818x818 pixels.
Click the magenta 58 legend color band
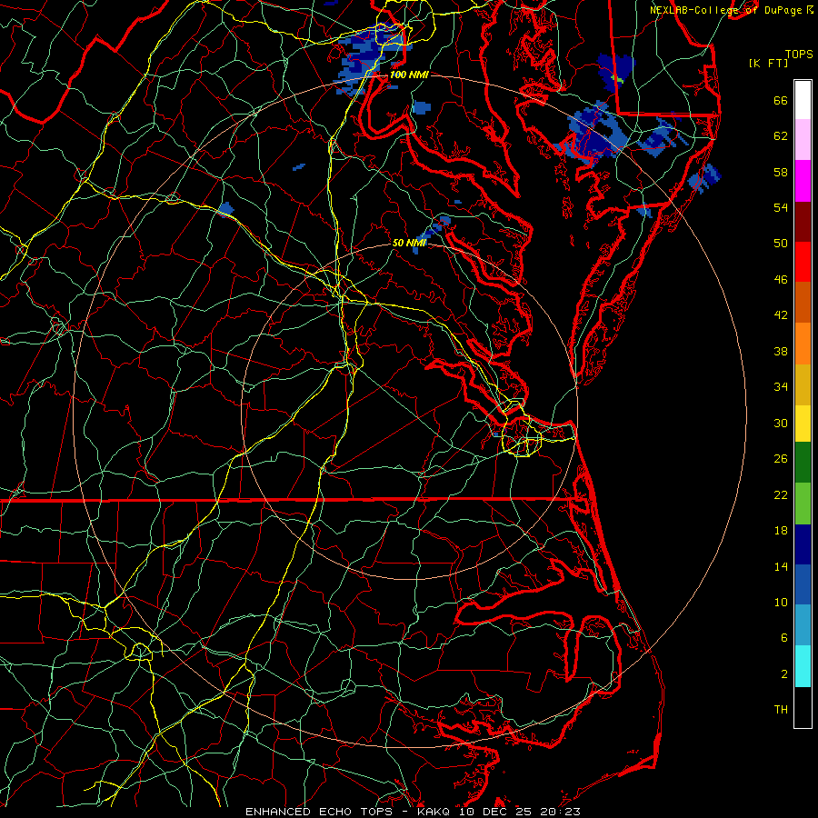(803, 181)
